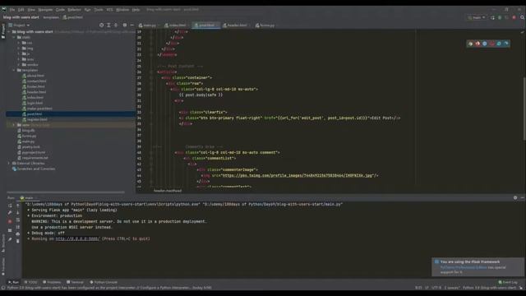The height and width of the screenshot is (296, 526).
Task: Open about.html in project tree
Action: point(33,76)
